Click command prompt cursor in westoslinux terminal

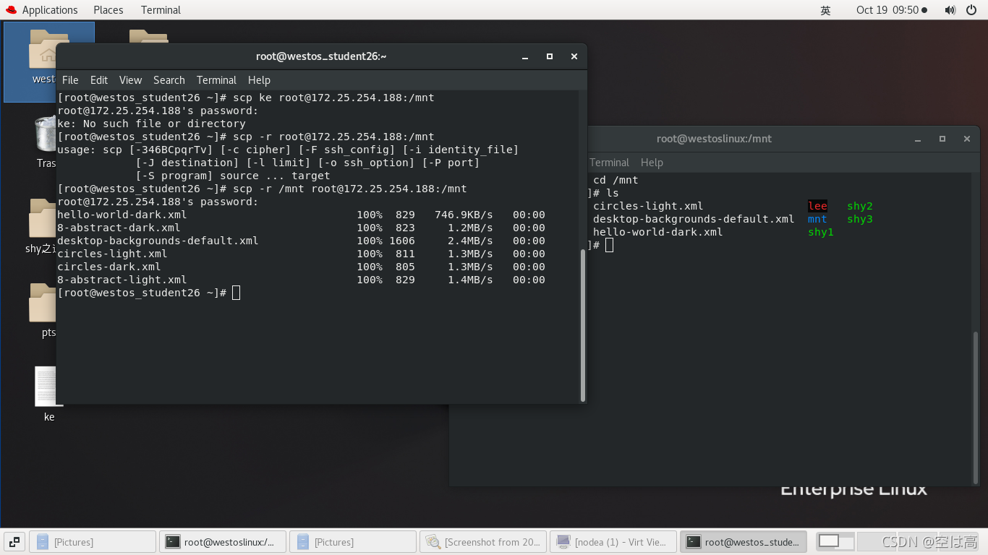609,245
